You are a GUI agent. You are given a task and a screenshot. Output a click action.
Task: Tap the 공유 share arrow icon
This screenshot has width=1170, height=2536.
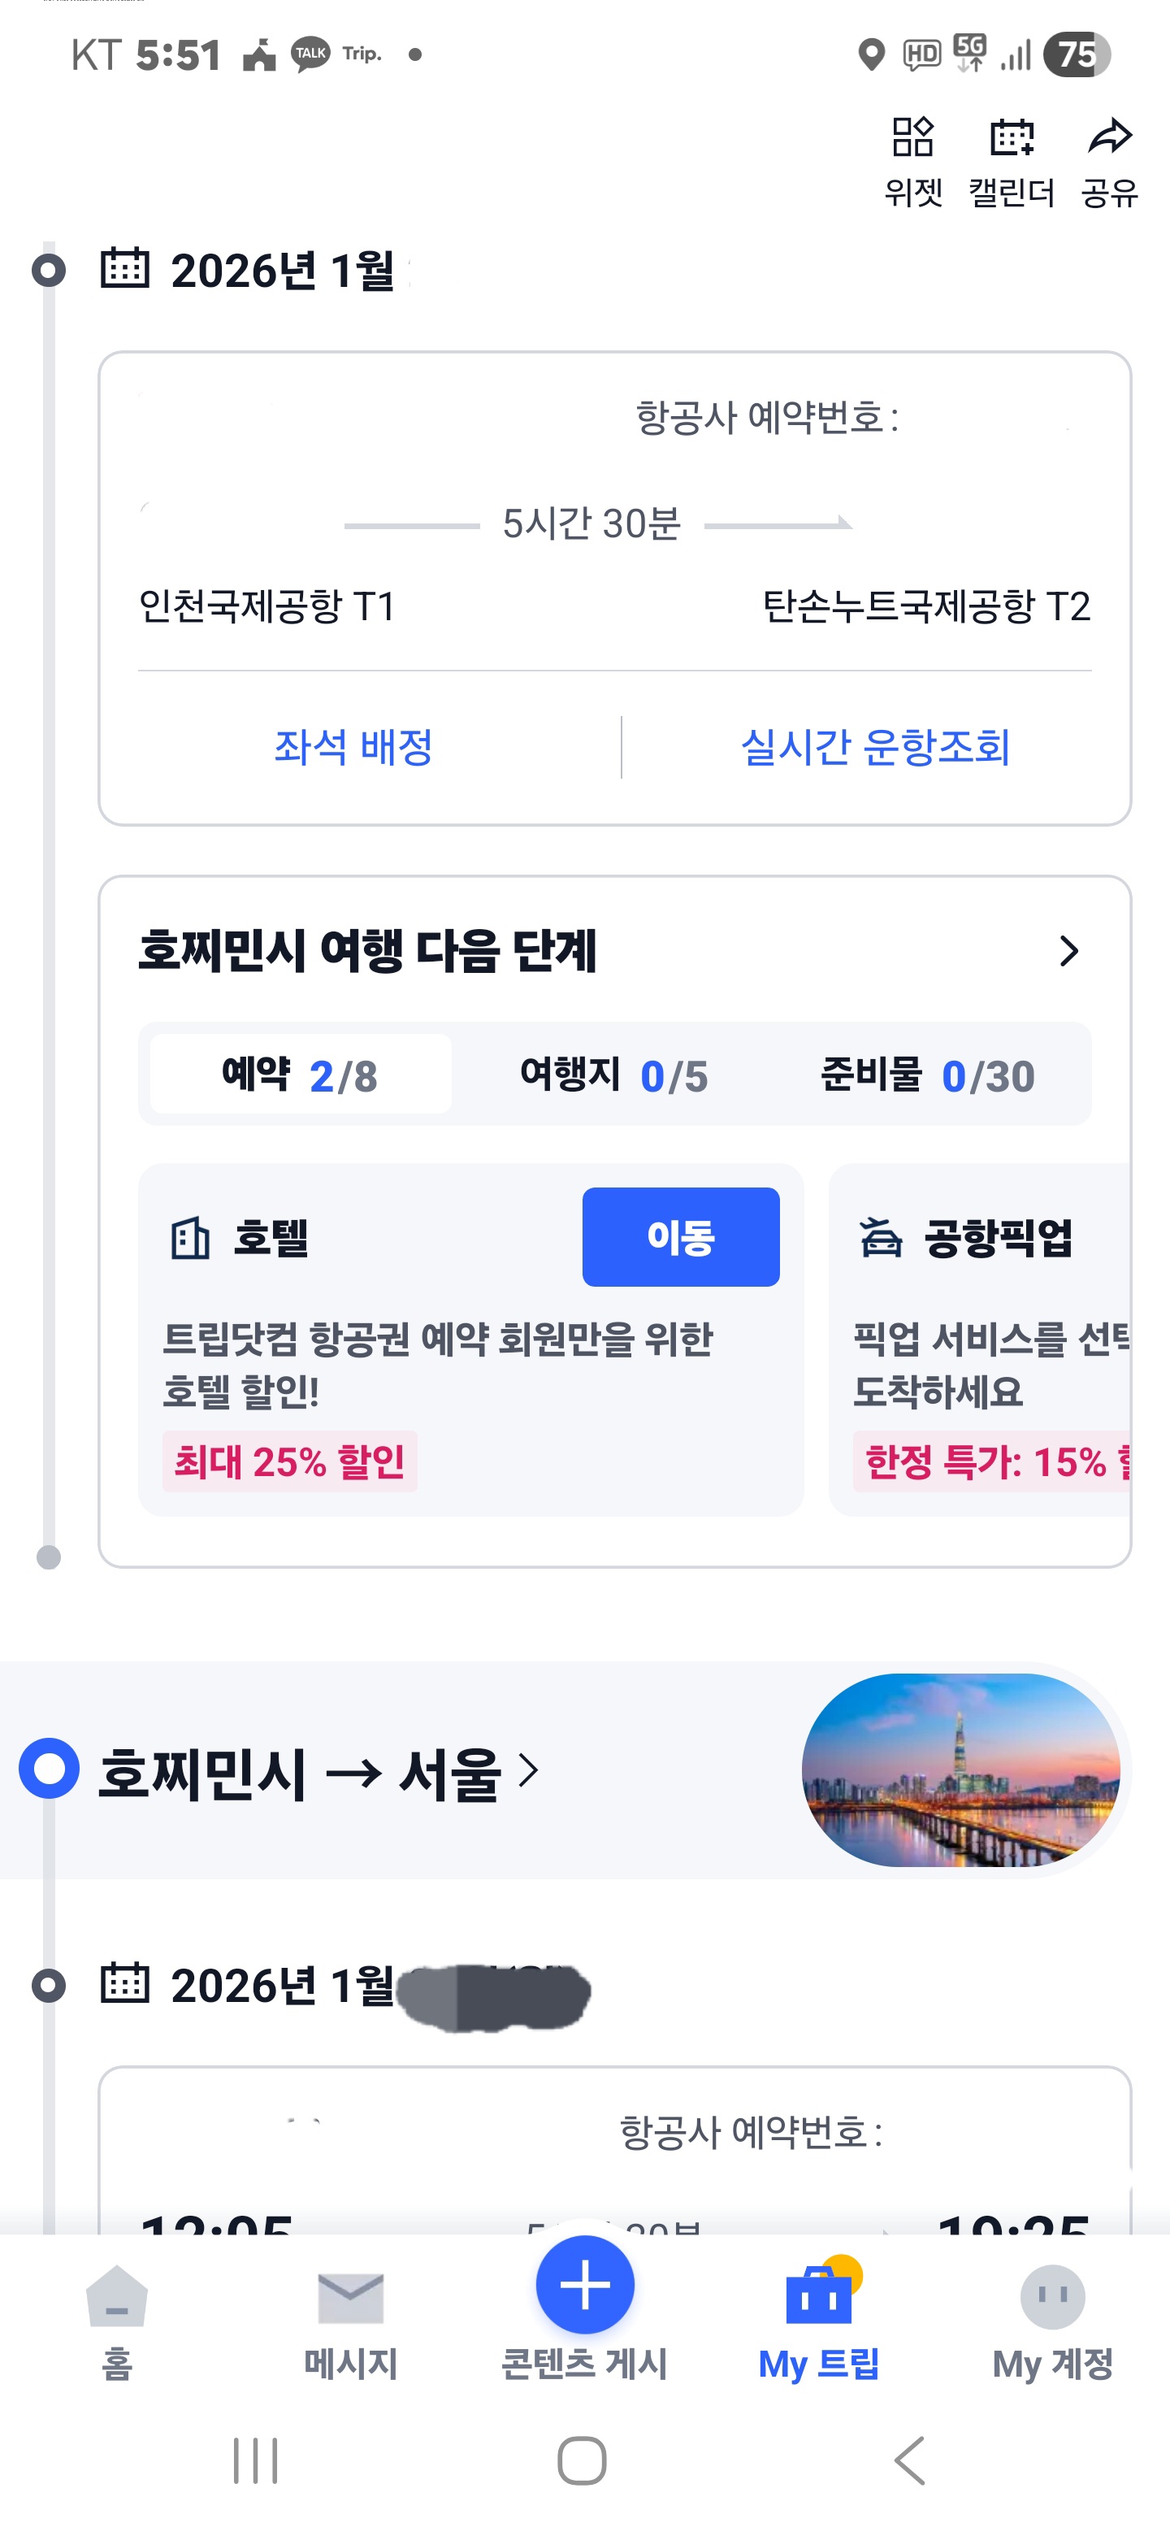[1110, 138]
